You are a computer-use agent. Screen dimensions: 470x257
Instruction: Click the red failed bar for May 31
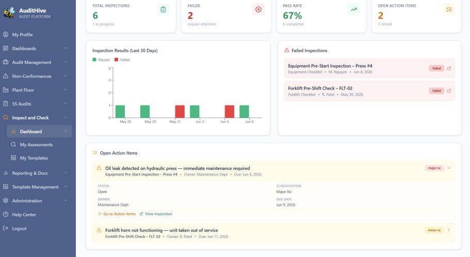180,111
